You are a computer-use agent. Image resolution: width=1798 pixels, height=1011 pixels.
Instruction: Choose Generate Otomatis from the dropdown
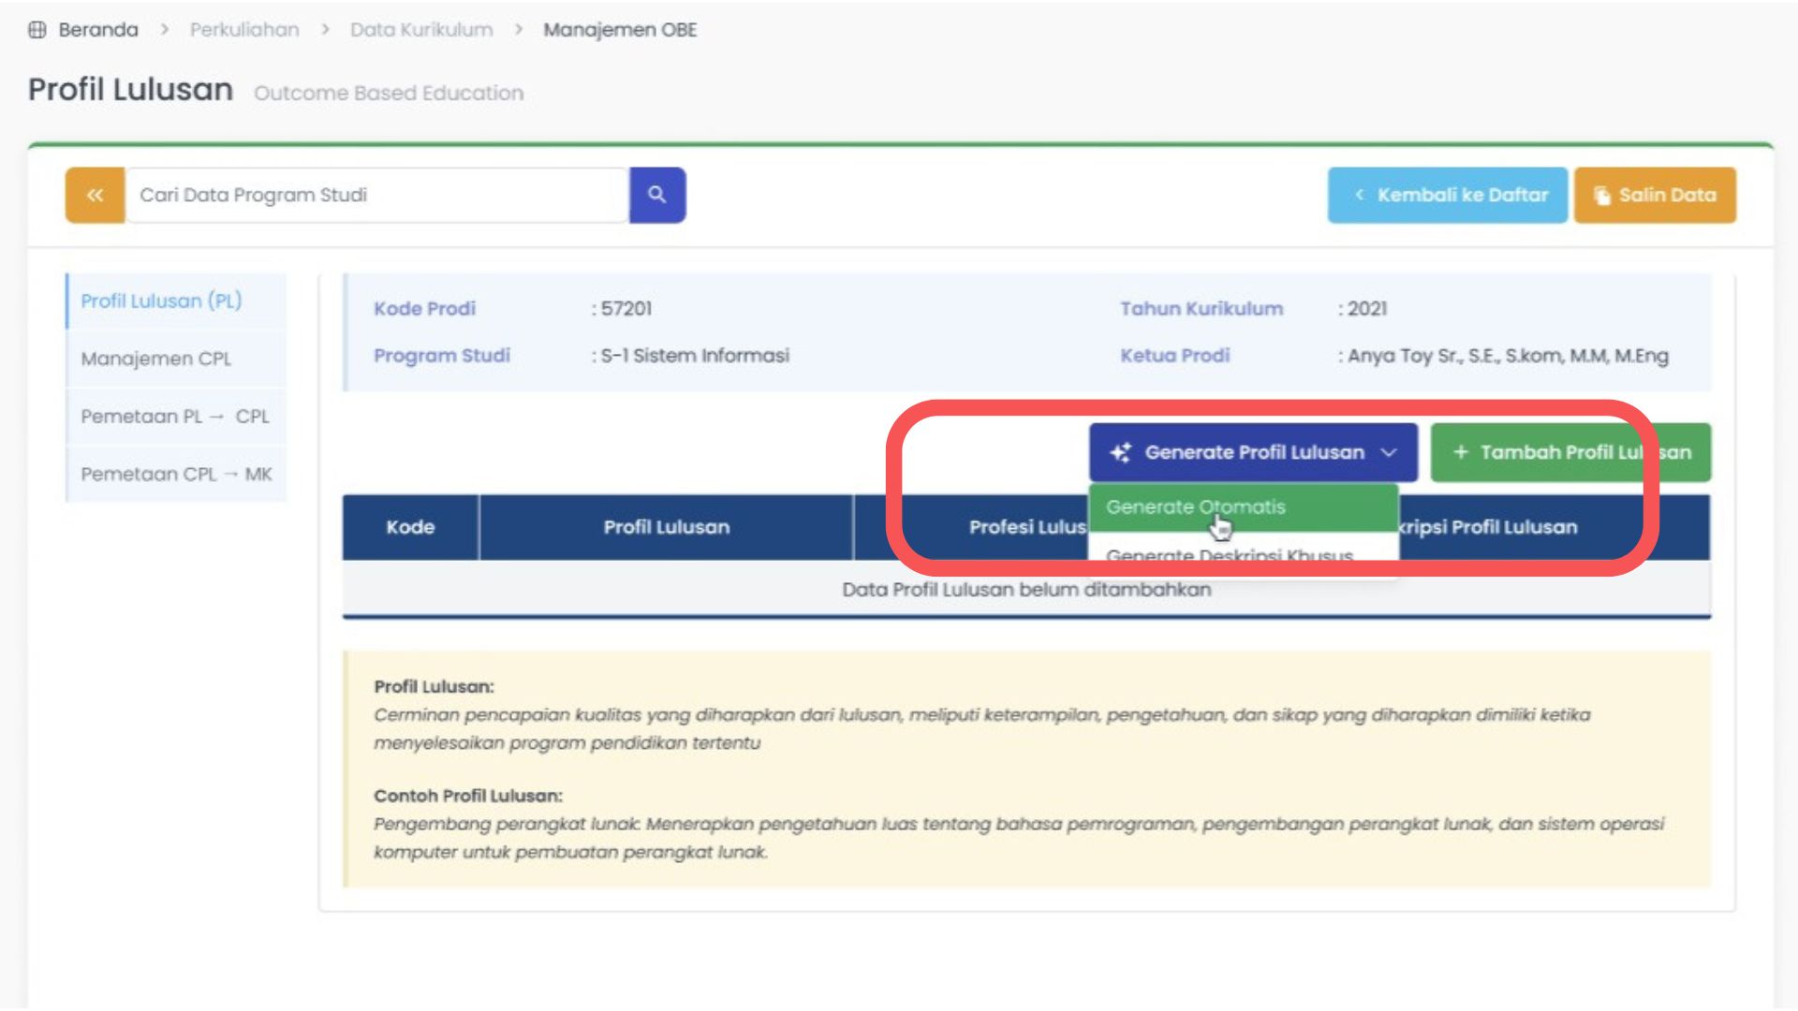tap(1196, 507)
